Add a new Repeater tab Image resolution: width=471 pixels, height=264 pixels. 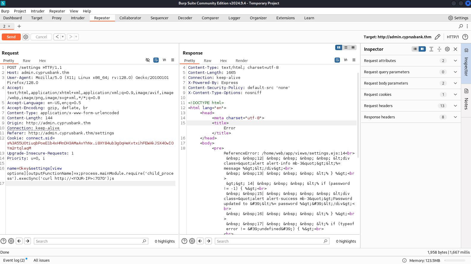[19, 26]
